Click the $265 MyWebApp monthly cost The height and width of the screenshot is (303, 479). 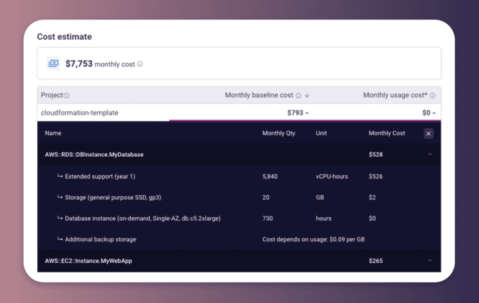point(375,261)
